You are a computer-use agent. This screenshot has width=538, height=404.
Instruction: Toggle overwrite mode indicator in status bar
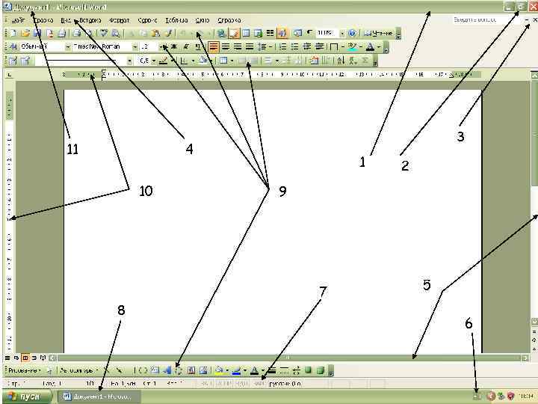tap(260, 383)
